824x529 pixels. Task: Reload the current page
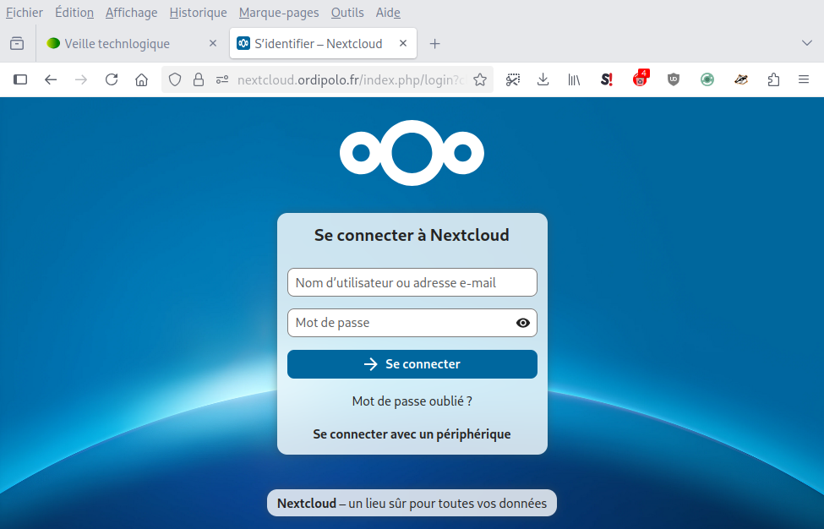[112, 79]
